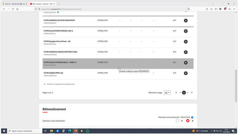Open browser home page icon
Image resolution: width=238 pixels, height=134 pixels.
(17, 9)
